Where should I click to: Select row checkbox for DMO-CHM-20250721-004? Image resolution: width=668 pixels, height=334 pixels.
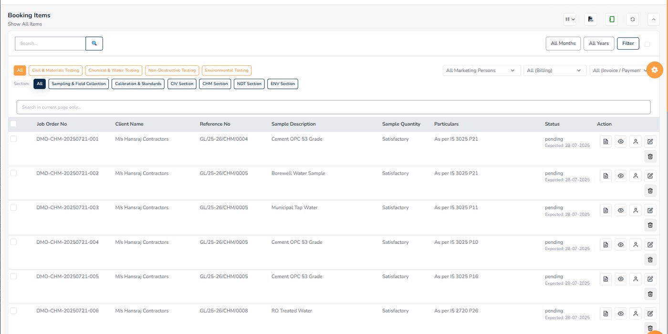pyautogui.click(x=13, y=242)
